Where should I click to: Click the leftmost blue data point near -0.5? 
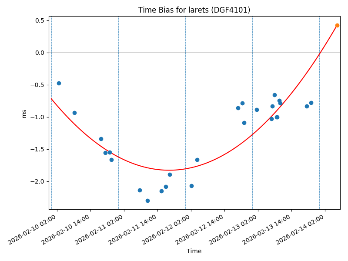59,83
